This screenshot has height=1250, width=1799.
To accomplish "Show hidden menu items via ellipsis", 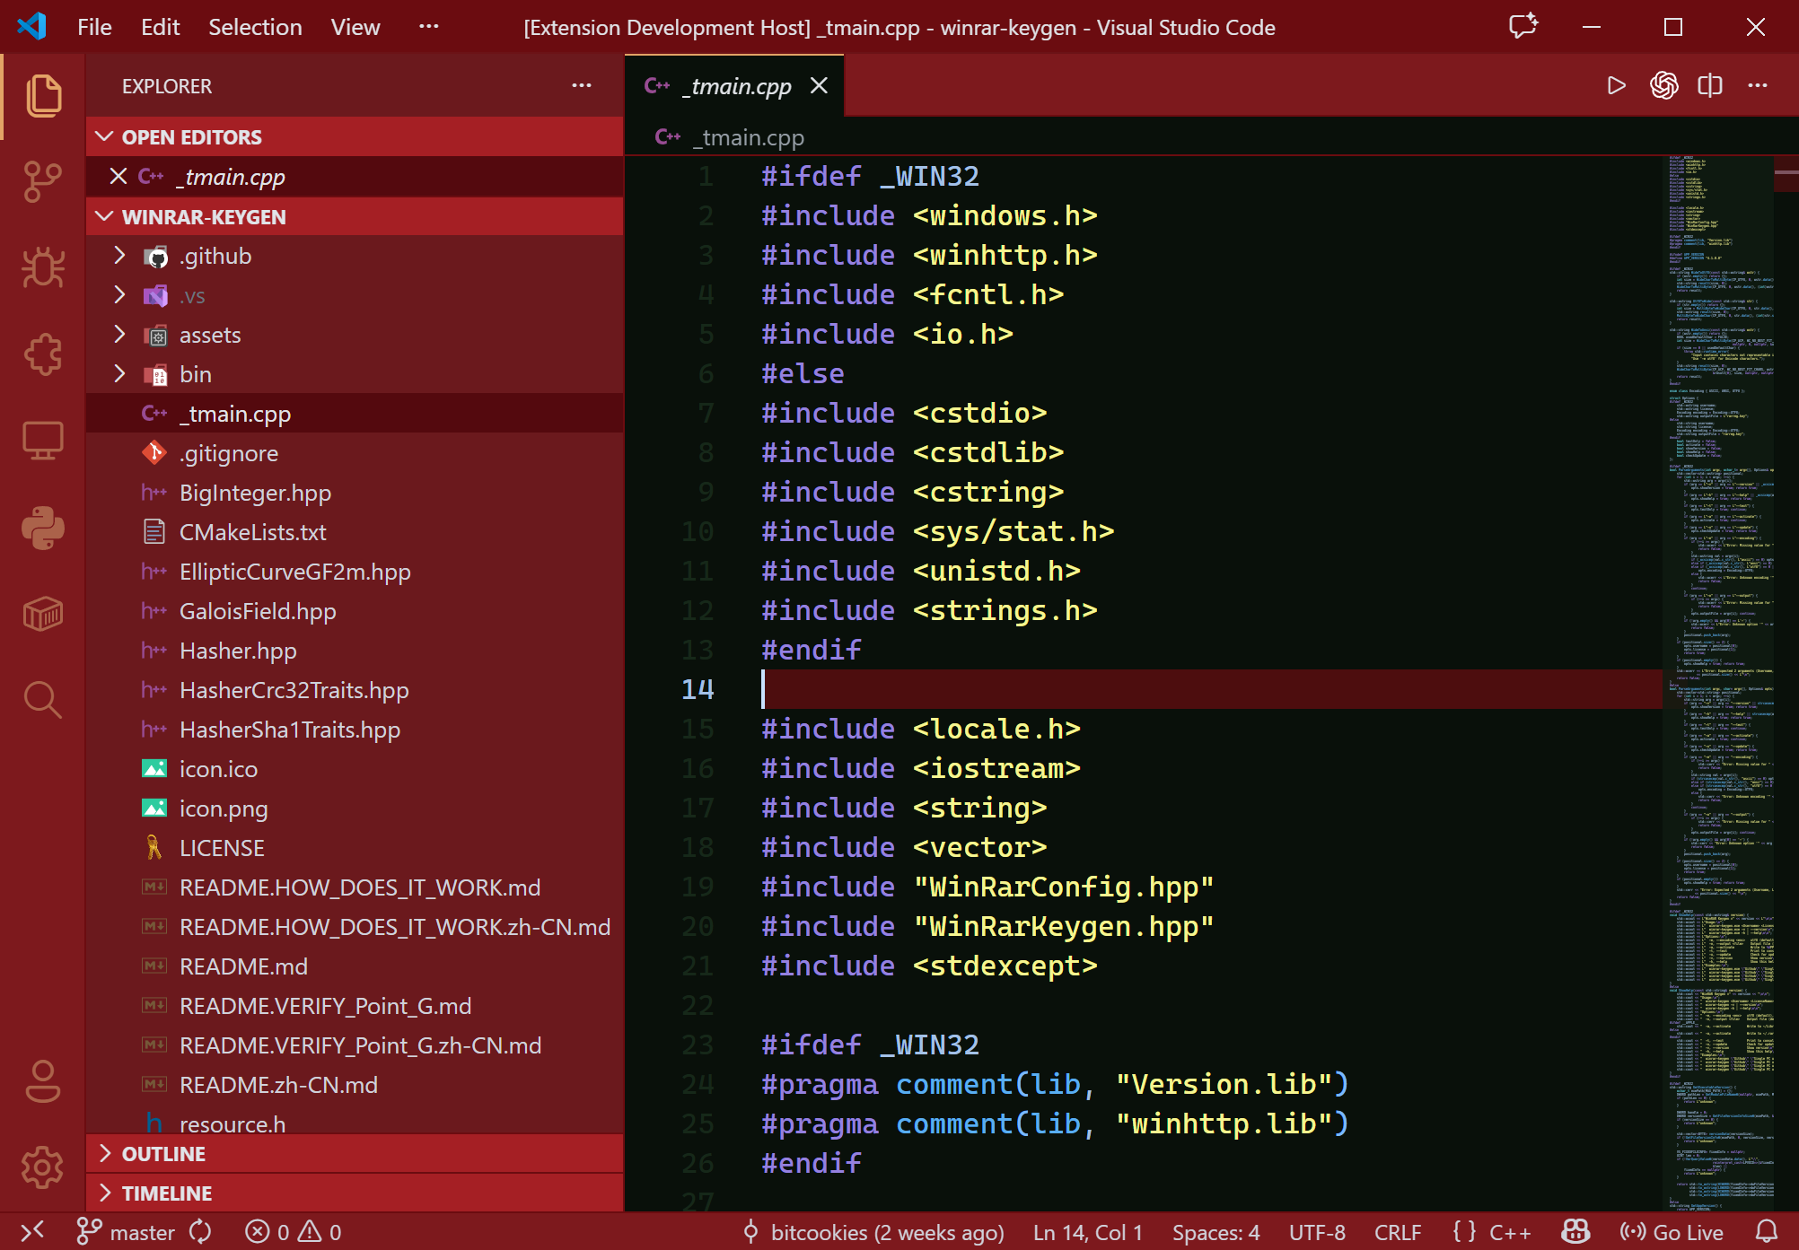I will coord(429,27).
